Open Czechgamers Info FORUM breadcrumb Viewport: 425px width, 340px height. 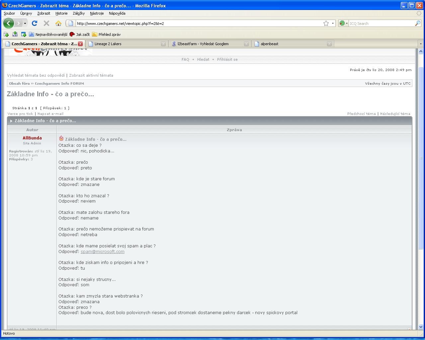(x=59, y=83)
